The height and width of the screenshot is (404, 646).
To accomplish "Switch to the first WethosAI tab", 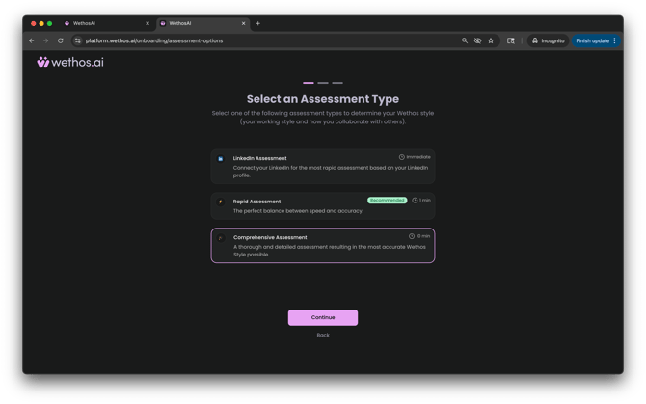I will (x=106, y=23).
